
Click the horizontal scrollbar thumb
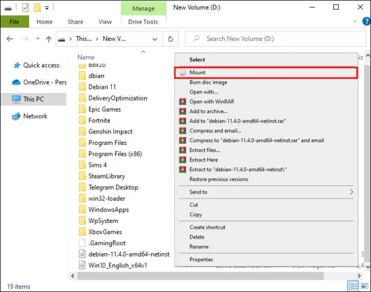click(201, 276)
